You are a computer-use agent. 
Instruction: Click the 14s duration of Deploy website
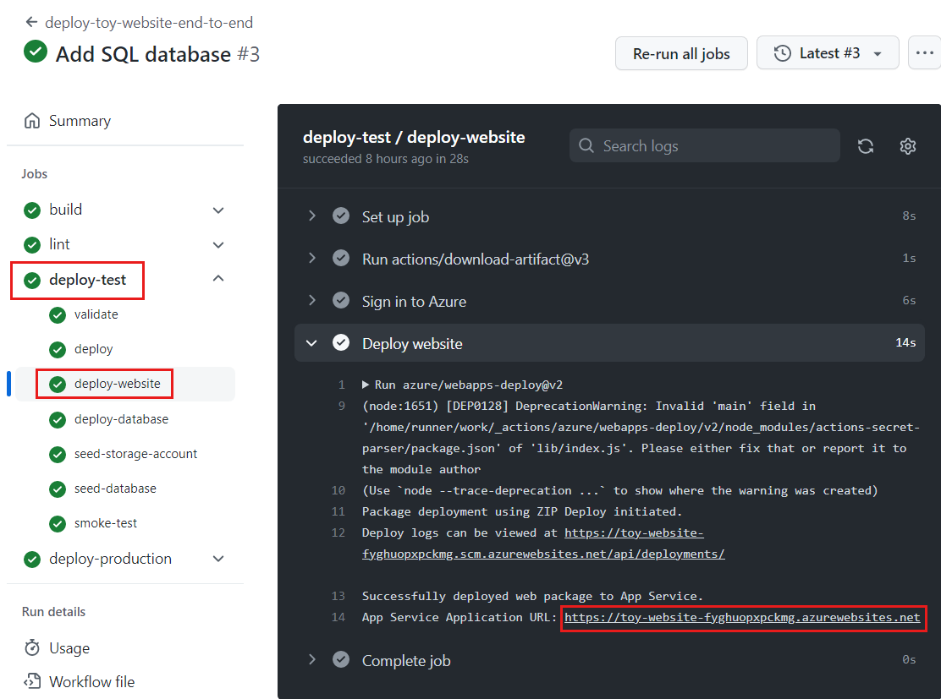pyautogui.click(x=905, y=343)
